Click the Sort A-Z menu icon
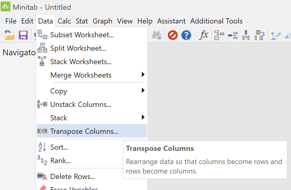This screenshot has width=291, height=190. pyautogui.click(x=42, y=147)
